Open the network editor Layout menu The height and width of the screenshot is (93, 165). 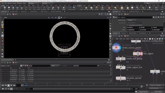137,39
